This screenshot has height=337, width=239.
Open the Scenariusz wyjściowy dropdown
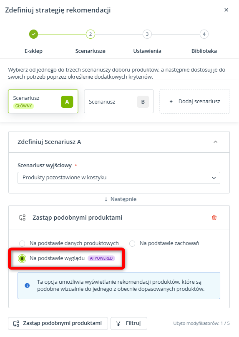point(119,178)
